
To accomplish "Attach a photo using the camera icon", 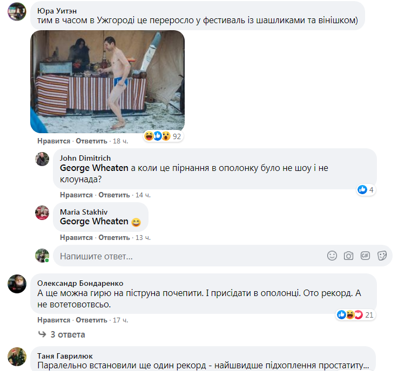I will click(x=348, y=256).
